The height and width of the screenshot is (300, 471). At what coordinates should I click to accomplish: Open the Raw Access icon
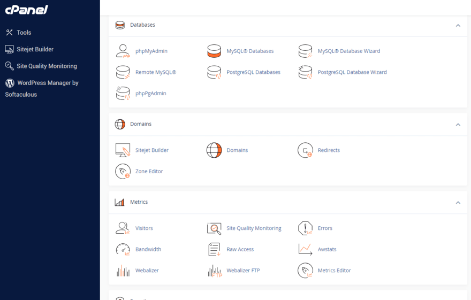[214, 249]
